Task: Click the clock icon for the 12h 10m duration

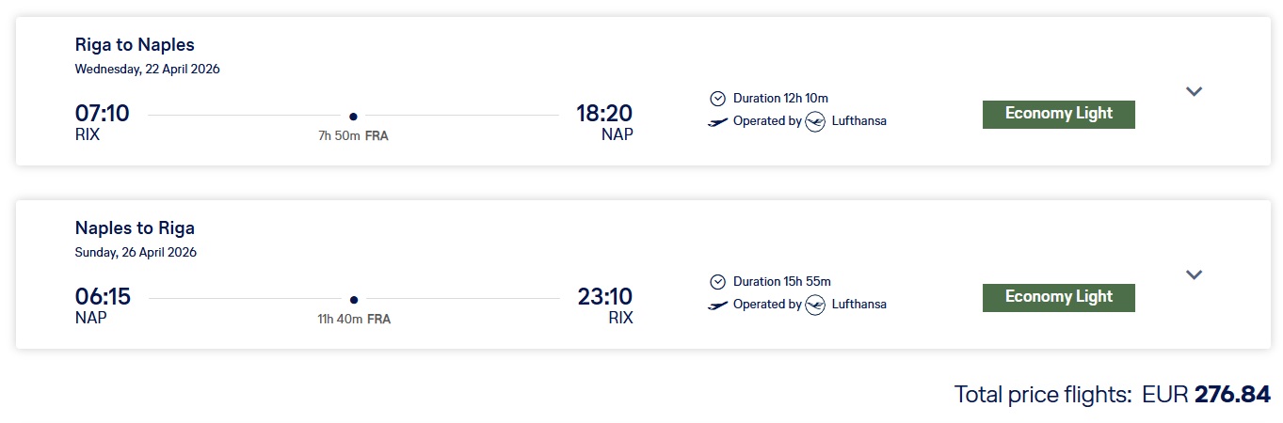Action: pyautogui.click(x=718, y=98)
